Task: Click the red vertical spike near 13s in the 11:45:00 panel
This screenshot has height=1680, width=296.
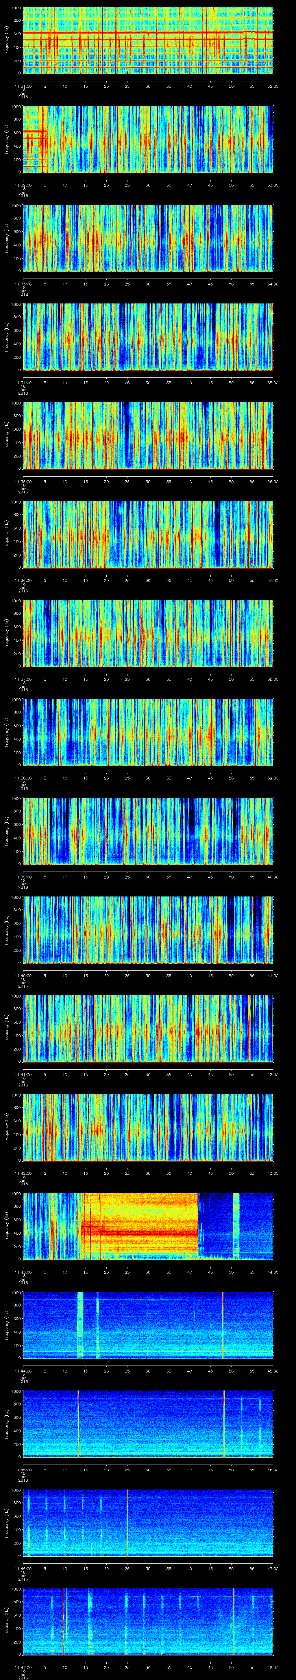Action: (78, 1424)
